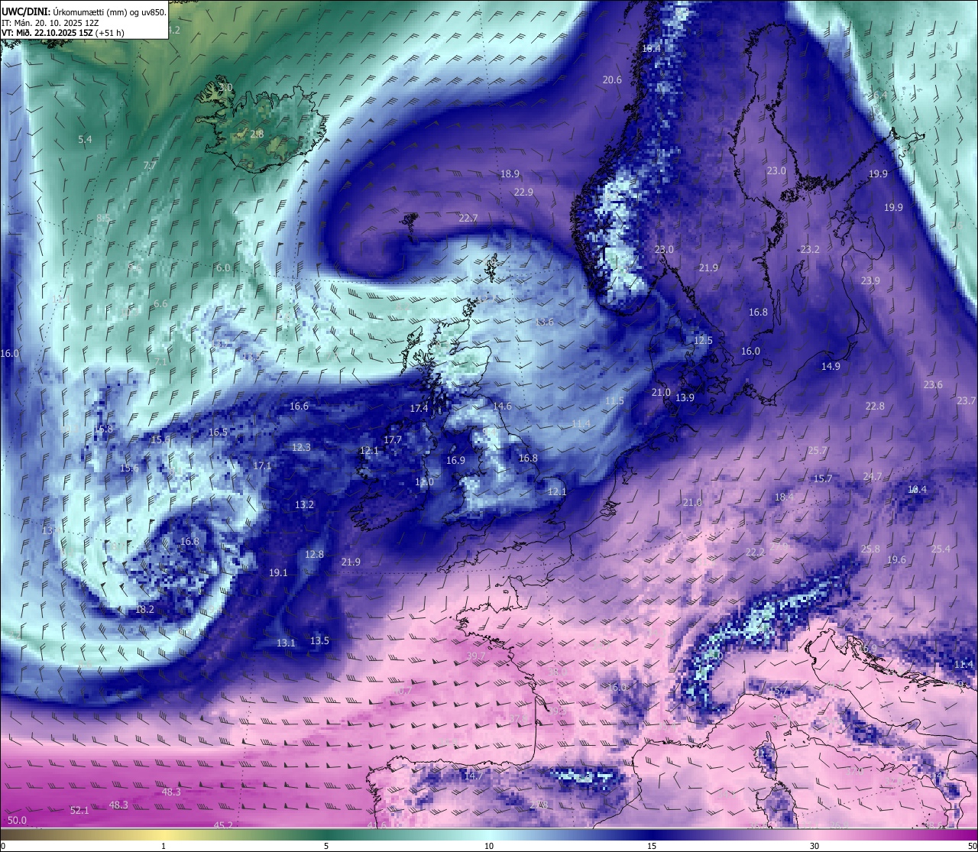
Task: Click the '39.7' value near Brittany
Action: click(475, 656)
